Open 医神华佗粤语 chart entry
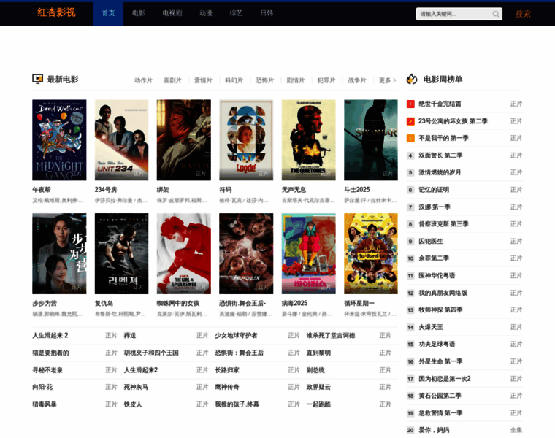The image size is (555, 438). [x=437, y=276]
